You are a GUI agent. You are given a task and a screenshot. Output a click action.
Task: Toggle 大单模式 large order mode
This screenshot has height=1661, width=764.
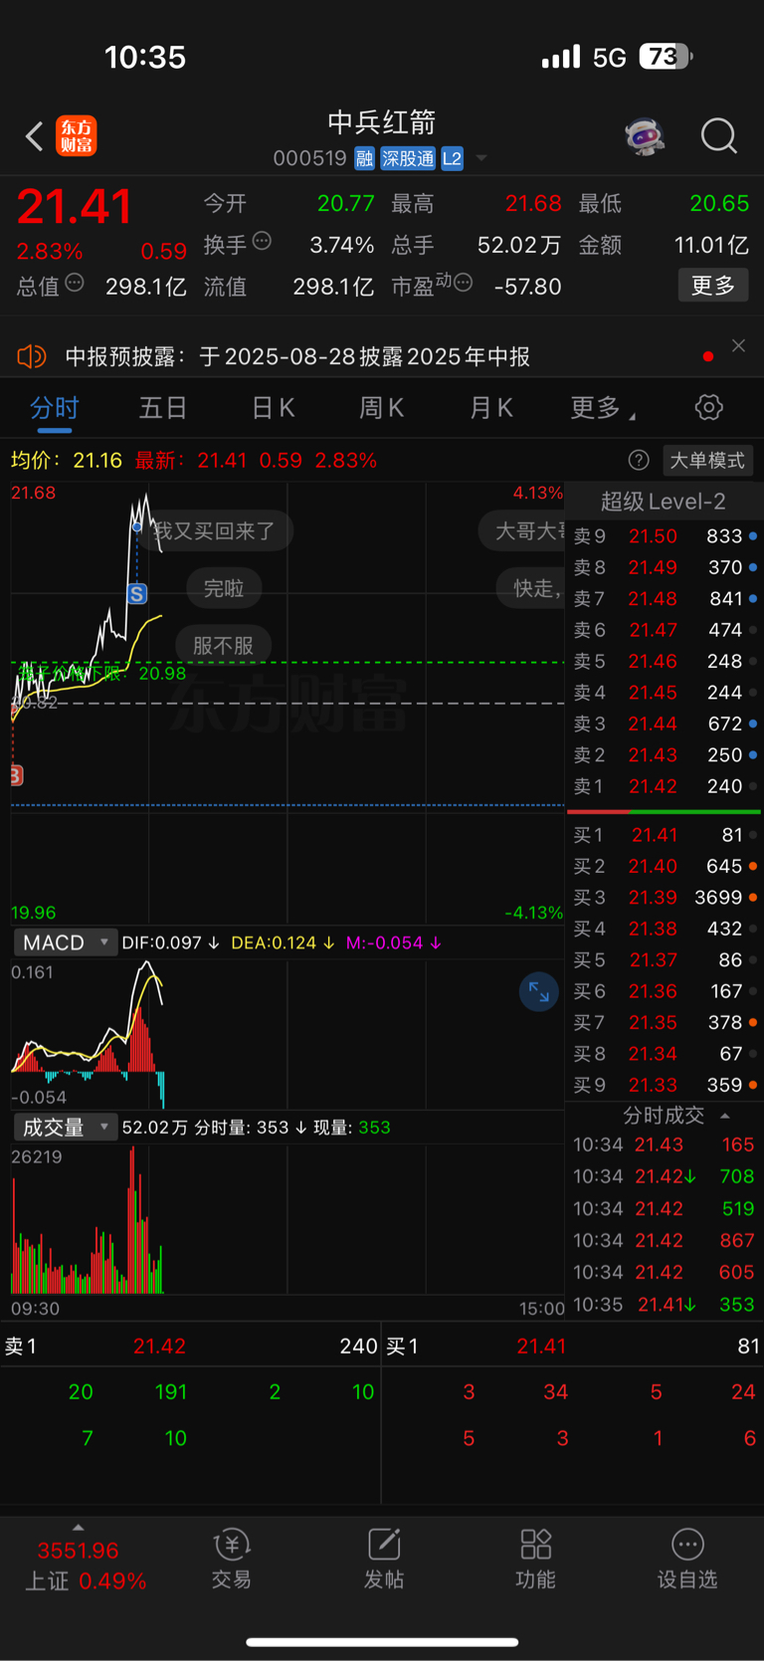(707, 460)
